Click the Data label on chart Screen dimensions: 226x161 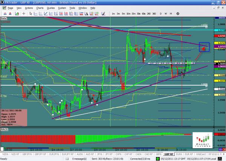pos(4,18)
